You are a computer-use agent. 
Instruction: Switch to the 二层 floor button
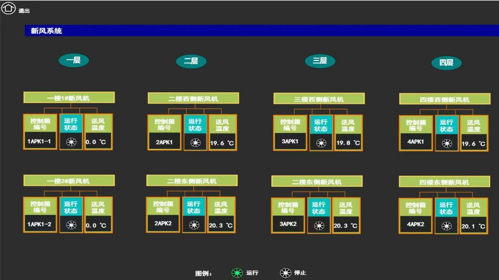point(191,61)
